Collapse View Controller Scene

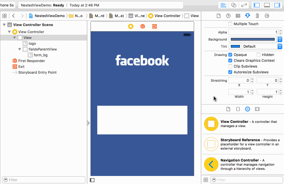[x=4, y=24]
